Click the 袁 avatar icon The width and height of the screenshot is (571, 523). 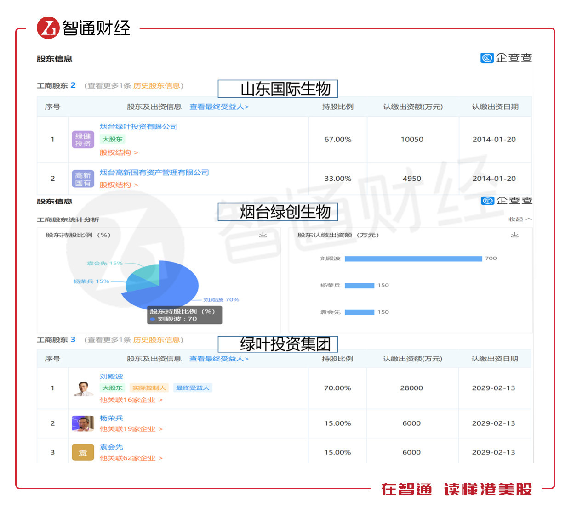(83, 453)
